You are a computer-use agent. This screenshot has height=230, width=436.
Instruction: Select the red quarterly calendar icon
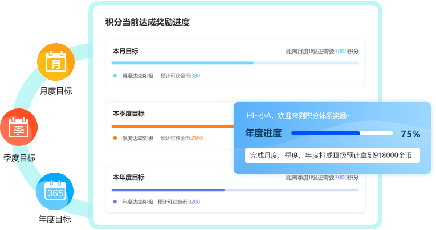click(19, 127)
